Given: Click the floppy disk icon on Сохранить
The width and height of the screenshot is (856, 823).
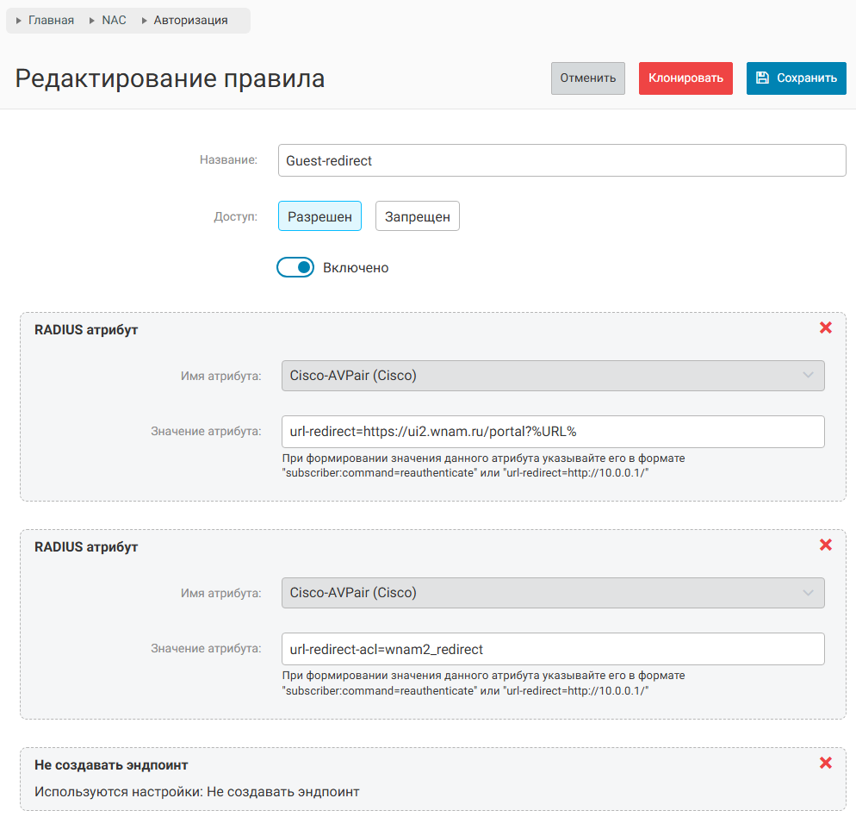Looking at the screenshot, I should pos(762,78).
